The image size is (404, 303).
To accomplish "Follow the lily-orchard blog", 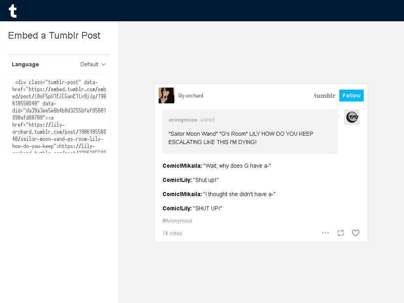I will pyautogui.click(x=352, y=95).
